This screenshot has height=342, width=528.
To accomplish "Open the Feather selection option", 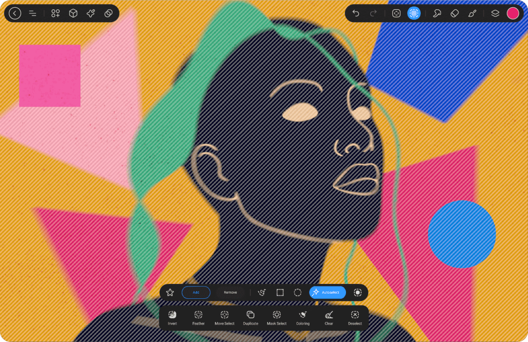I will pos(199,318).
